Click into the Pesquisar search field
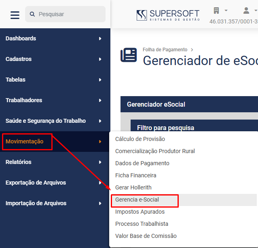The image size is (258, 248). coord(65,14)
